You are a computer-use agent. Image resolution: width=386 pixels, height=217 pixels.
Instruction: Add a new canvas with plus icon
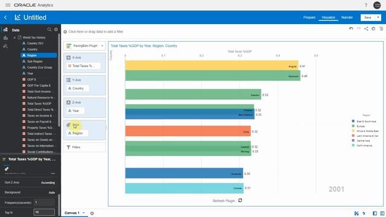click(92, 213)
